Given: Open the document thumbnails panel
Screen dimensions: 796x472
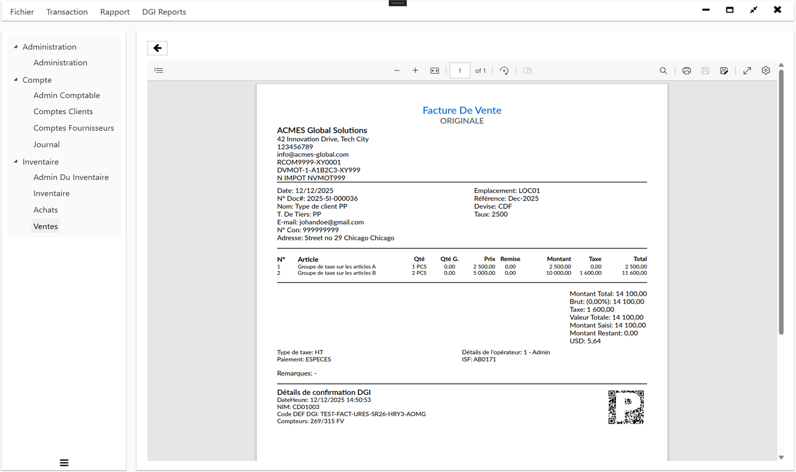Looking at the screenshot, I should 158,70.
